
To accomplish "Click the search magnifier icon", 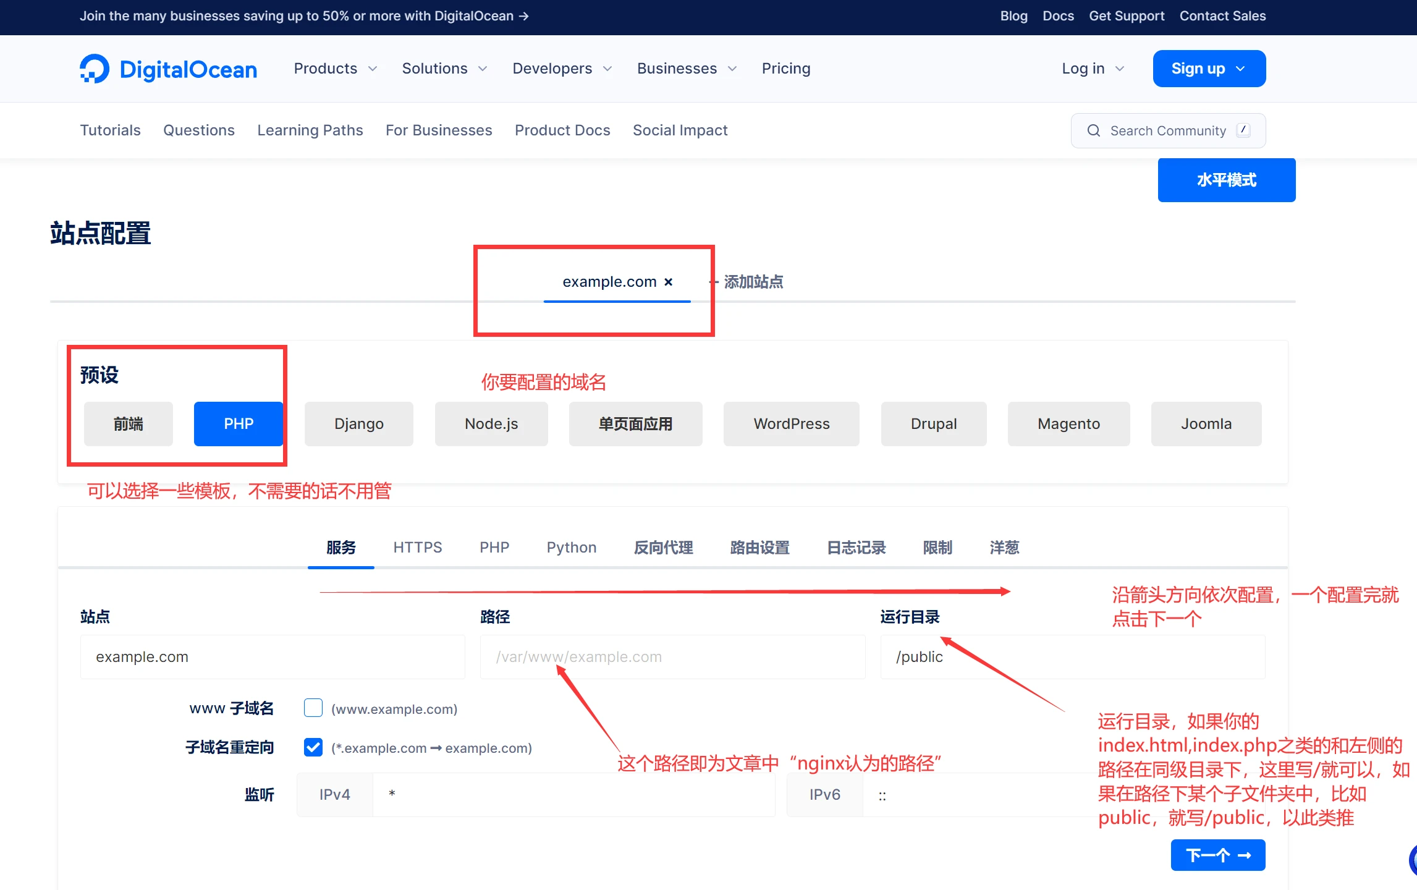I will [x=1093, y=130].
